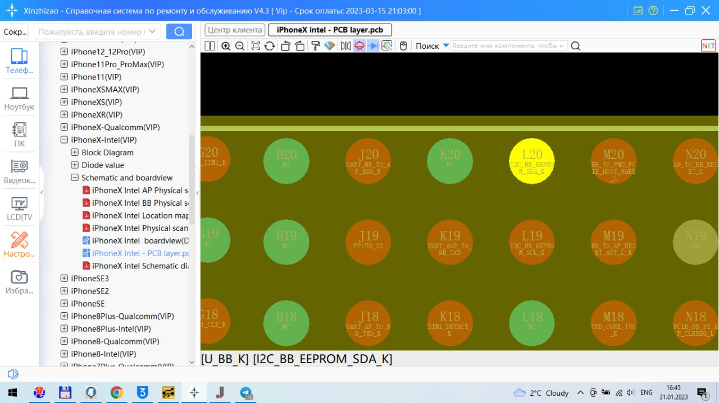
Task: Open the LCD|TV category
Action: click(20, 209)
